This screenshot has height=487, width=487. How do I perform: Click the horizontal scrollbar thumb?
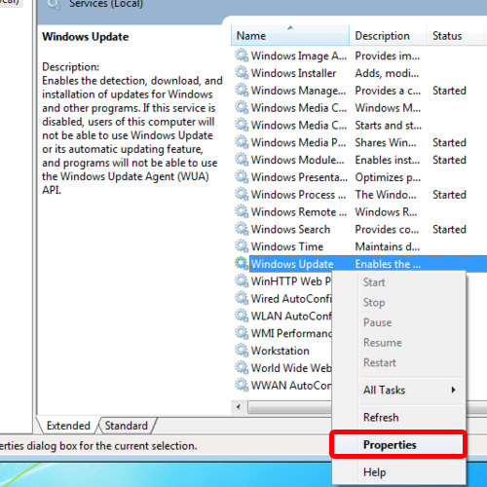[290, 407]
